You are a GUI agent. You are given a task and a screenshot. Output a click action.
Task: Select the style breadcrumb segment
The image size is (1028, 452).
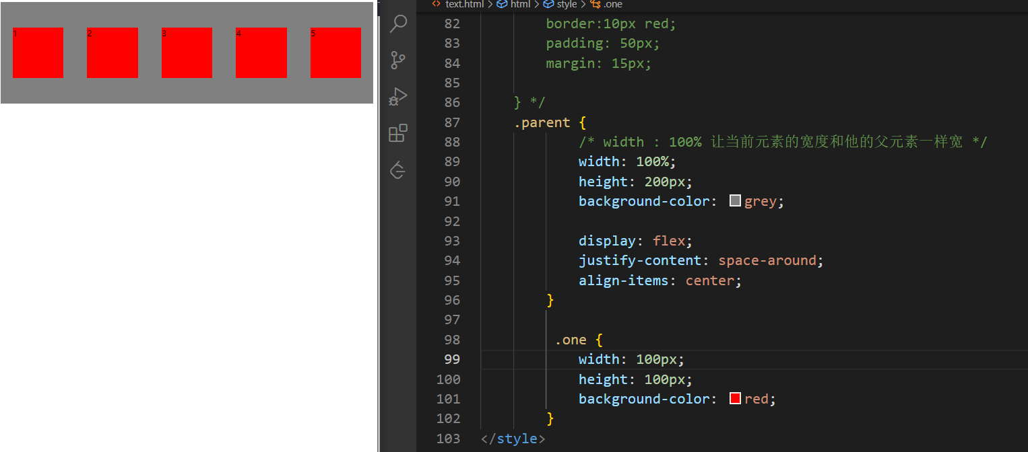click(x=567, y=4)
